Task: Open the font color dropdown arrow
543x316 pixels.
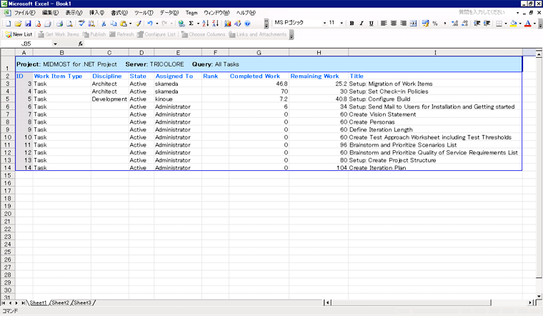Action: point(534,23)
